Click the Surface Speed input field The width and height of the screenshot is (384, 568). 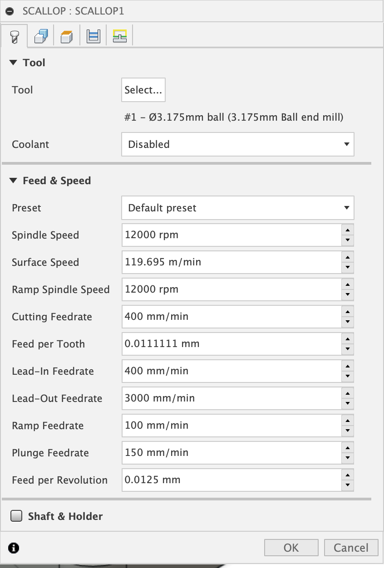pyautogui.click(x=231, y=262)
